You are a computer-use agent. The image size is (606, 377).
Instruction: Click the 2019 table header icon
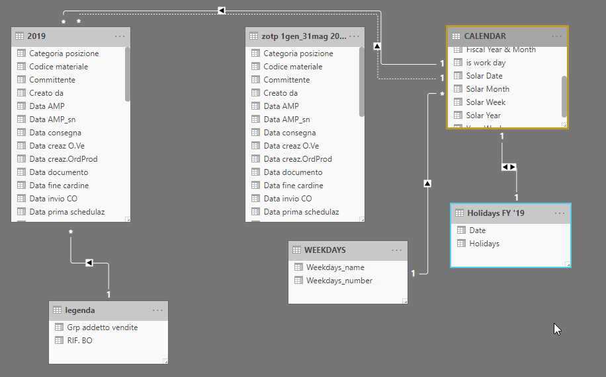(x=19, y=36)
